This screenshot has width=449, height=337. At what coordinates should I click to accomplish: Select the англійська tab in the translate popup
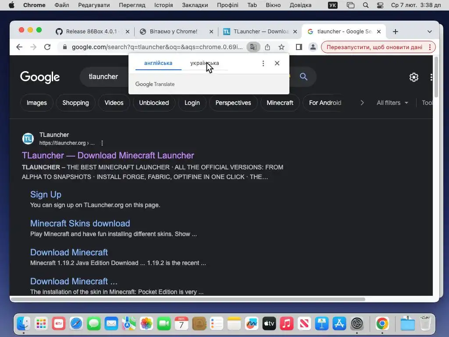pos(158,63)
